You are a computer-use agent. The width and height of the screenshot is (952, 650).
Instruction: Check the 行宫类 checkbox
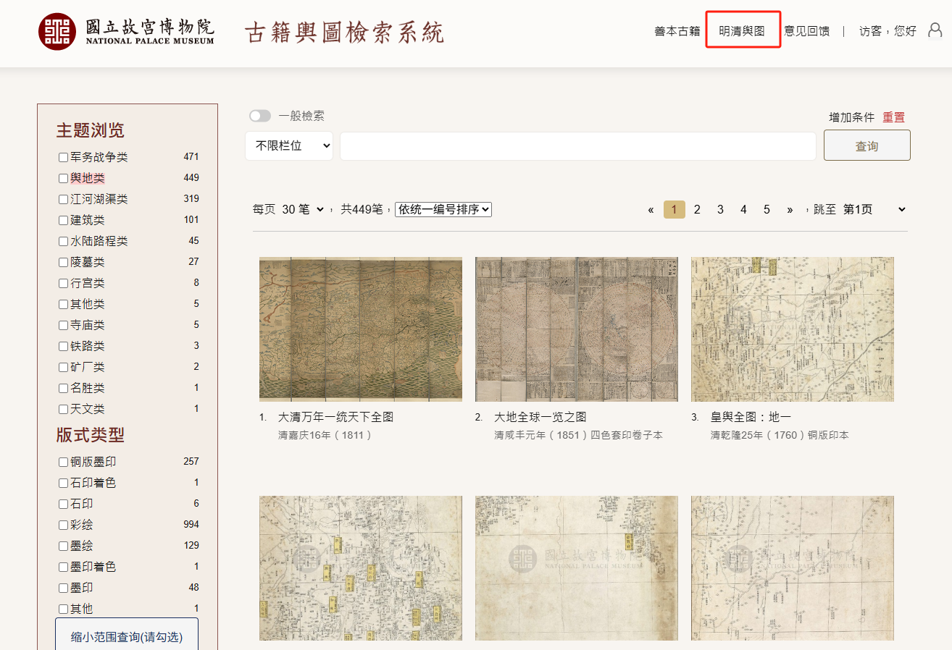(x=63, y=283)
